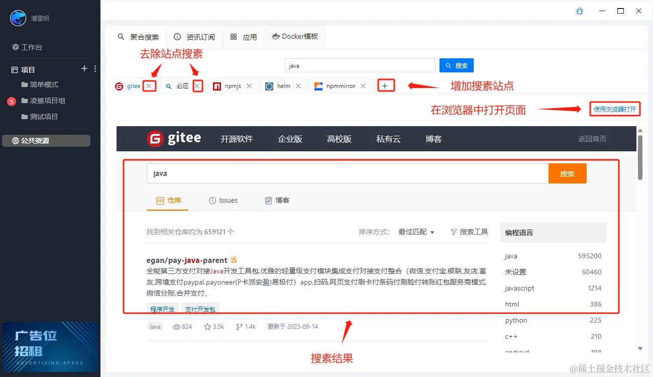Screen dimensions: 653x377
Task: Open the 最佳匹配 sort dropdown
Action: point(416,232)
